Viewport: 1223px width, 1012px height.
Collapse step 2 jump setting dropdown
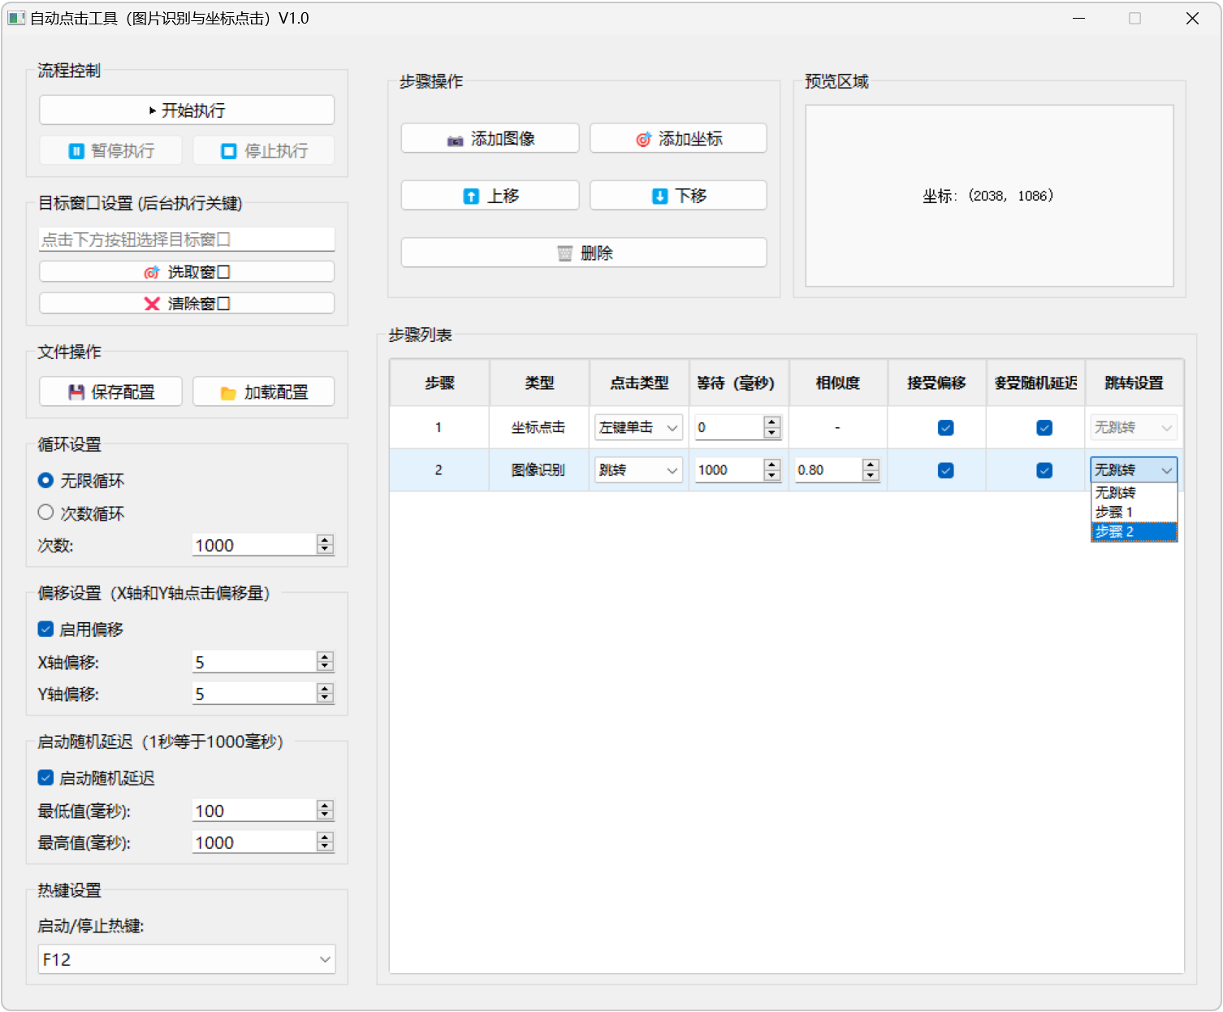(1134, 470)
